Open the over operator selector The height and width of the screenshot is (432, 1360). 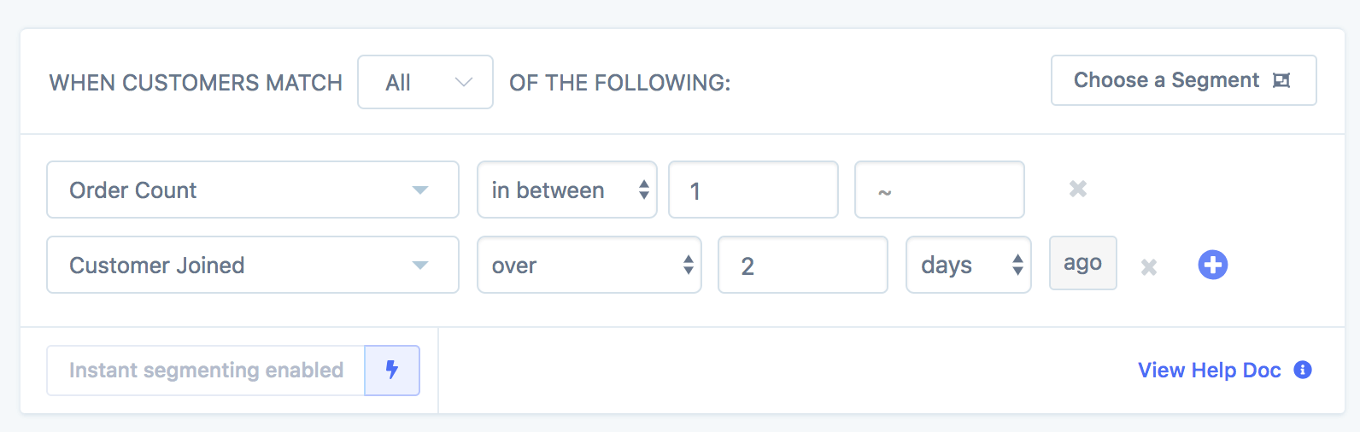pos(589,265)
